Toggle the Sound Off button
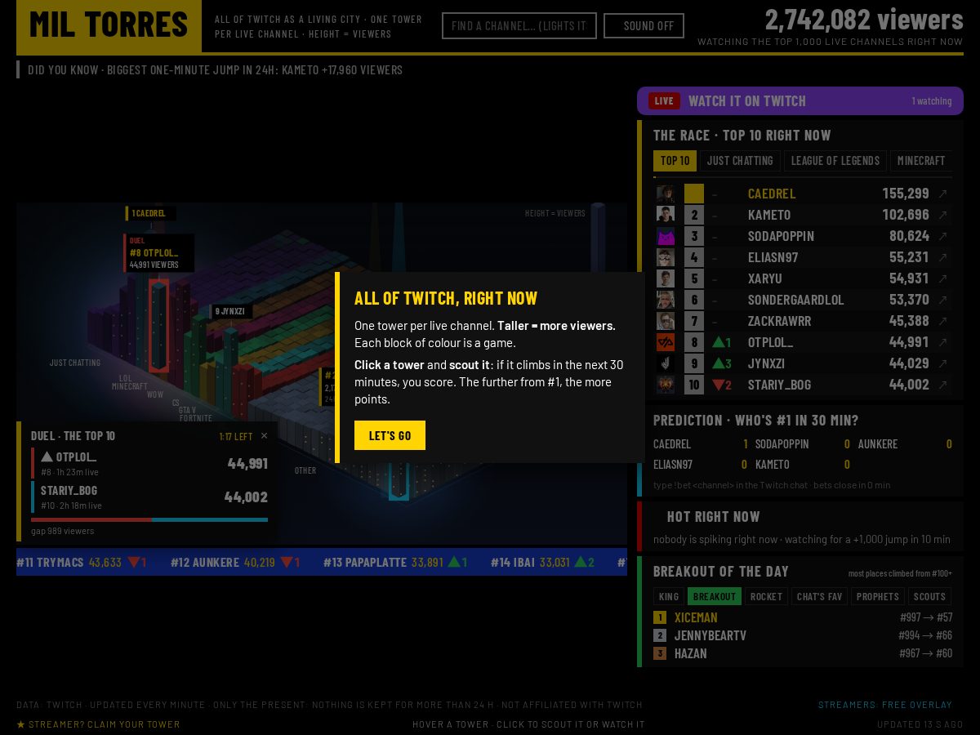The height and width of the screenshot is (735, 980). pos(644,26)
